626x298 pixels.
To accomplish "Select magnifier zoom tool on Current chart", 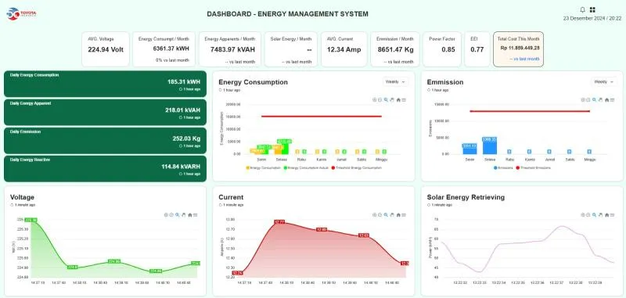I will click(386, 214).
